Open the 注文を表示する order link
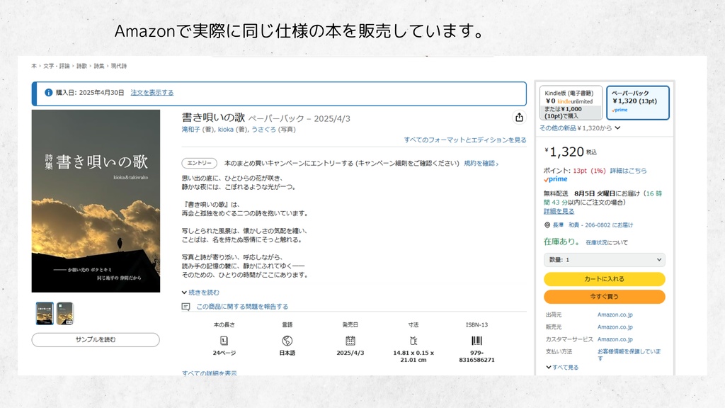Image resolution: width=725 pixels, height=408 pixels. point(152,91)
